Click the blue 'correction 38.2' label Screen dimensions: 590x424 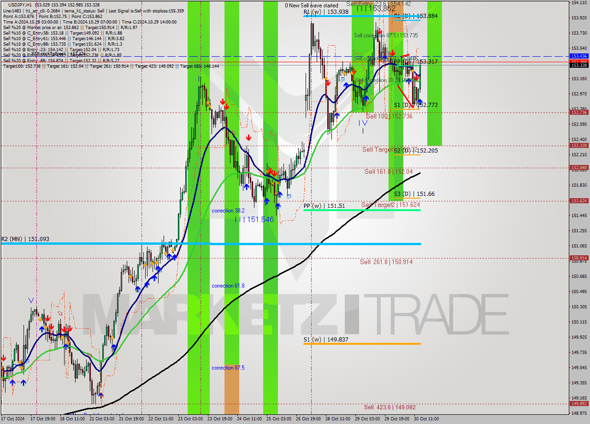pyautogui.click(x=228, y=211)
